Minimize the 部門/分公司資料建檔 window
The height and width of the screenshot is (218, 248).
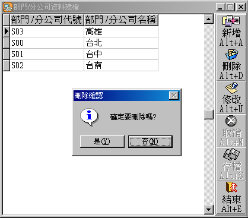(220, 7)
